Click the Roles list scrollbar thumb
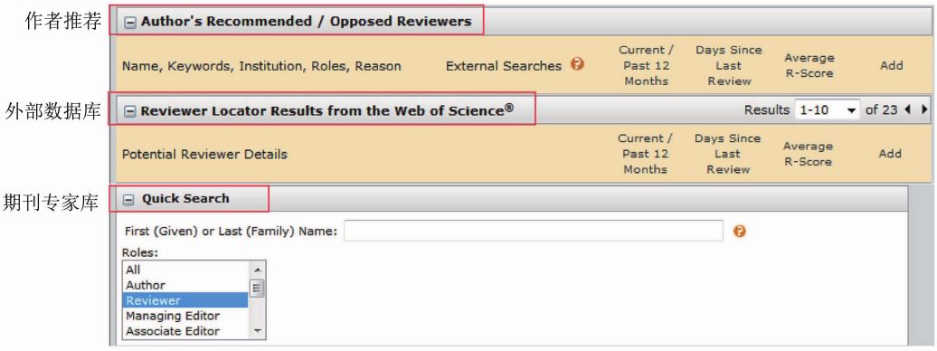The height and width of the screenshot is (351, 937). point(258,289)
